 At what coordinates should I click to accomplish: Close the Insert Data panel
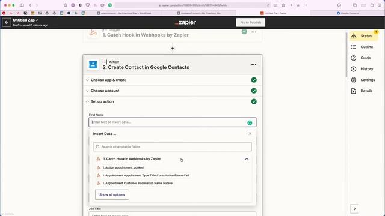(250, 134)
